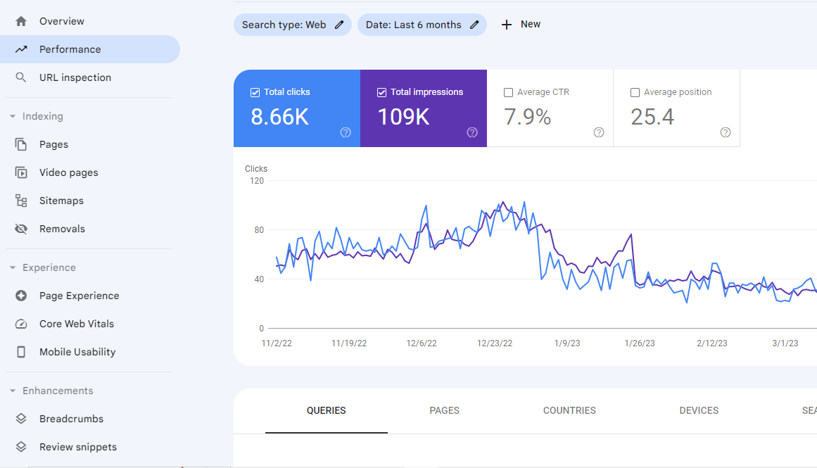Click the Core Web Vitals gauge icon
This screenshot has width=817, height=468.
coord(21,324)
